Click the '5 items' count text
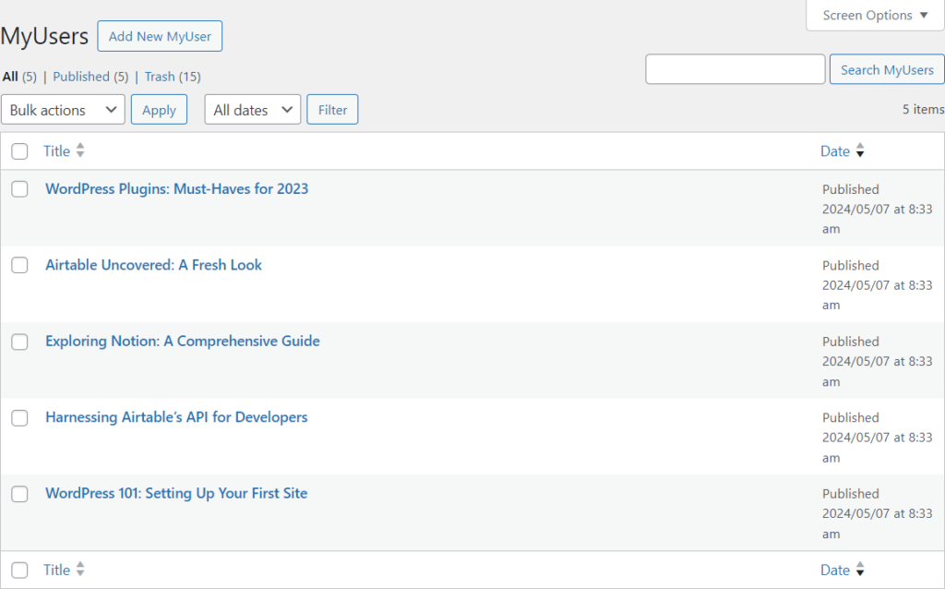This screenshot has height=589, width=945. tap(923, 109)
